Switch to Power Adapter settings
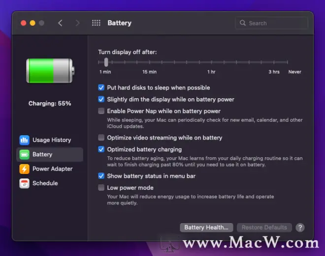Viewport: 325px width, 256px height. 50,169
